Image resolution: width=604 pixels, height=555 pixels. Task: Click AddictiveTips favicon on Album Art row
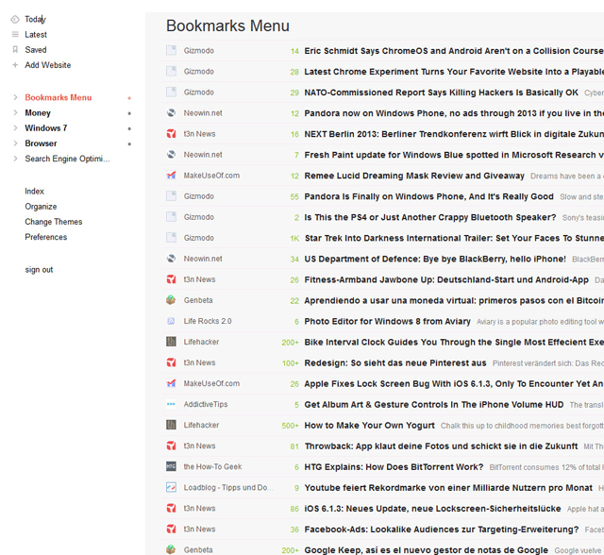(171, 404)
